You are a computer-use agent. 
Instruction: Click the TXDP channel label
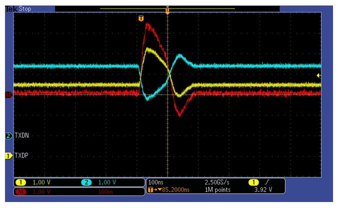click(x=21, y=155)
